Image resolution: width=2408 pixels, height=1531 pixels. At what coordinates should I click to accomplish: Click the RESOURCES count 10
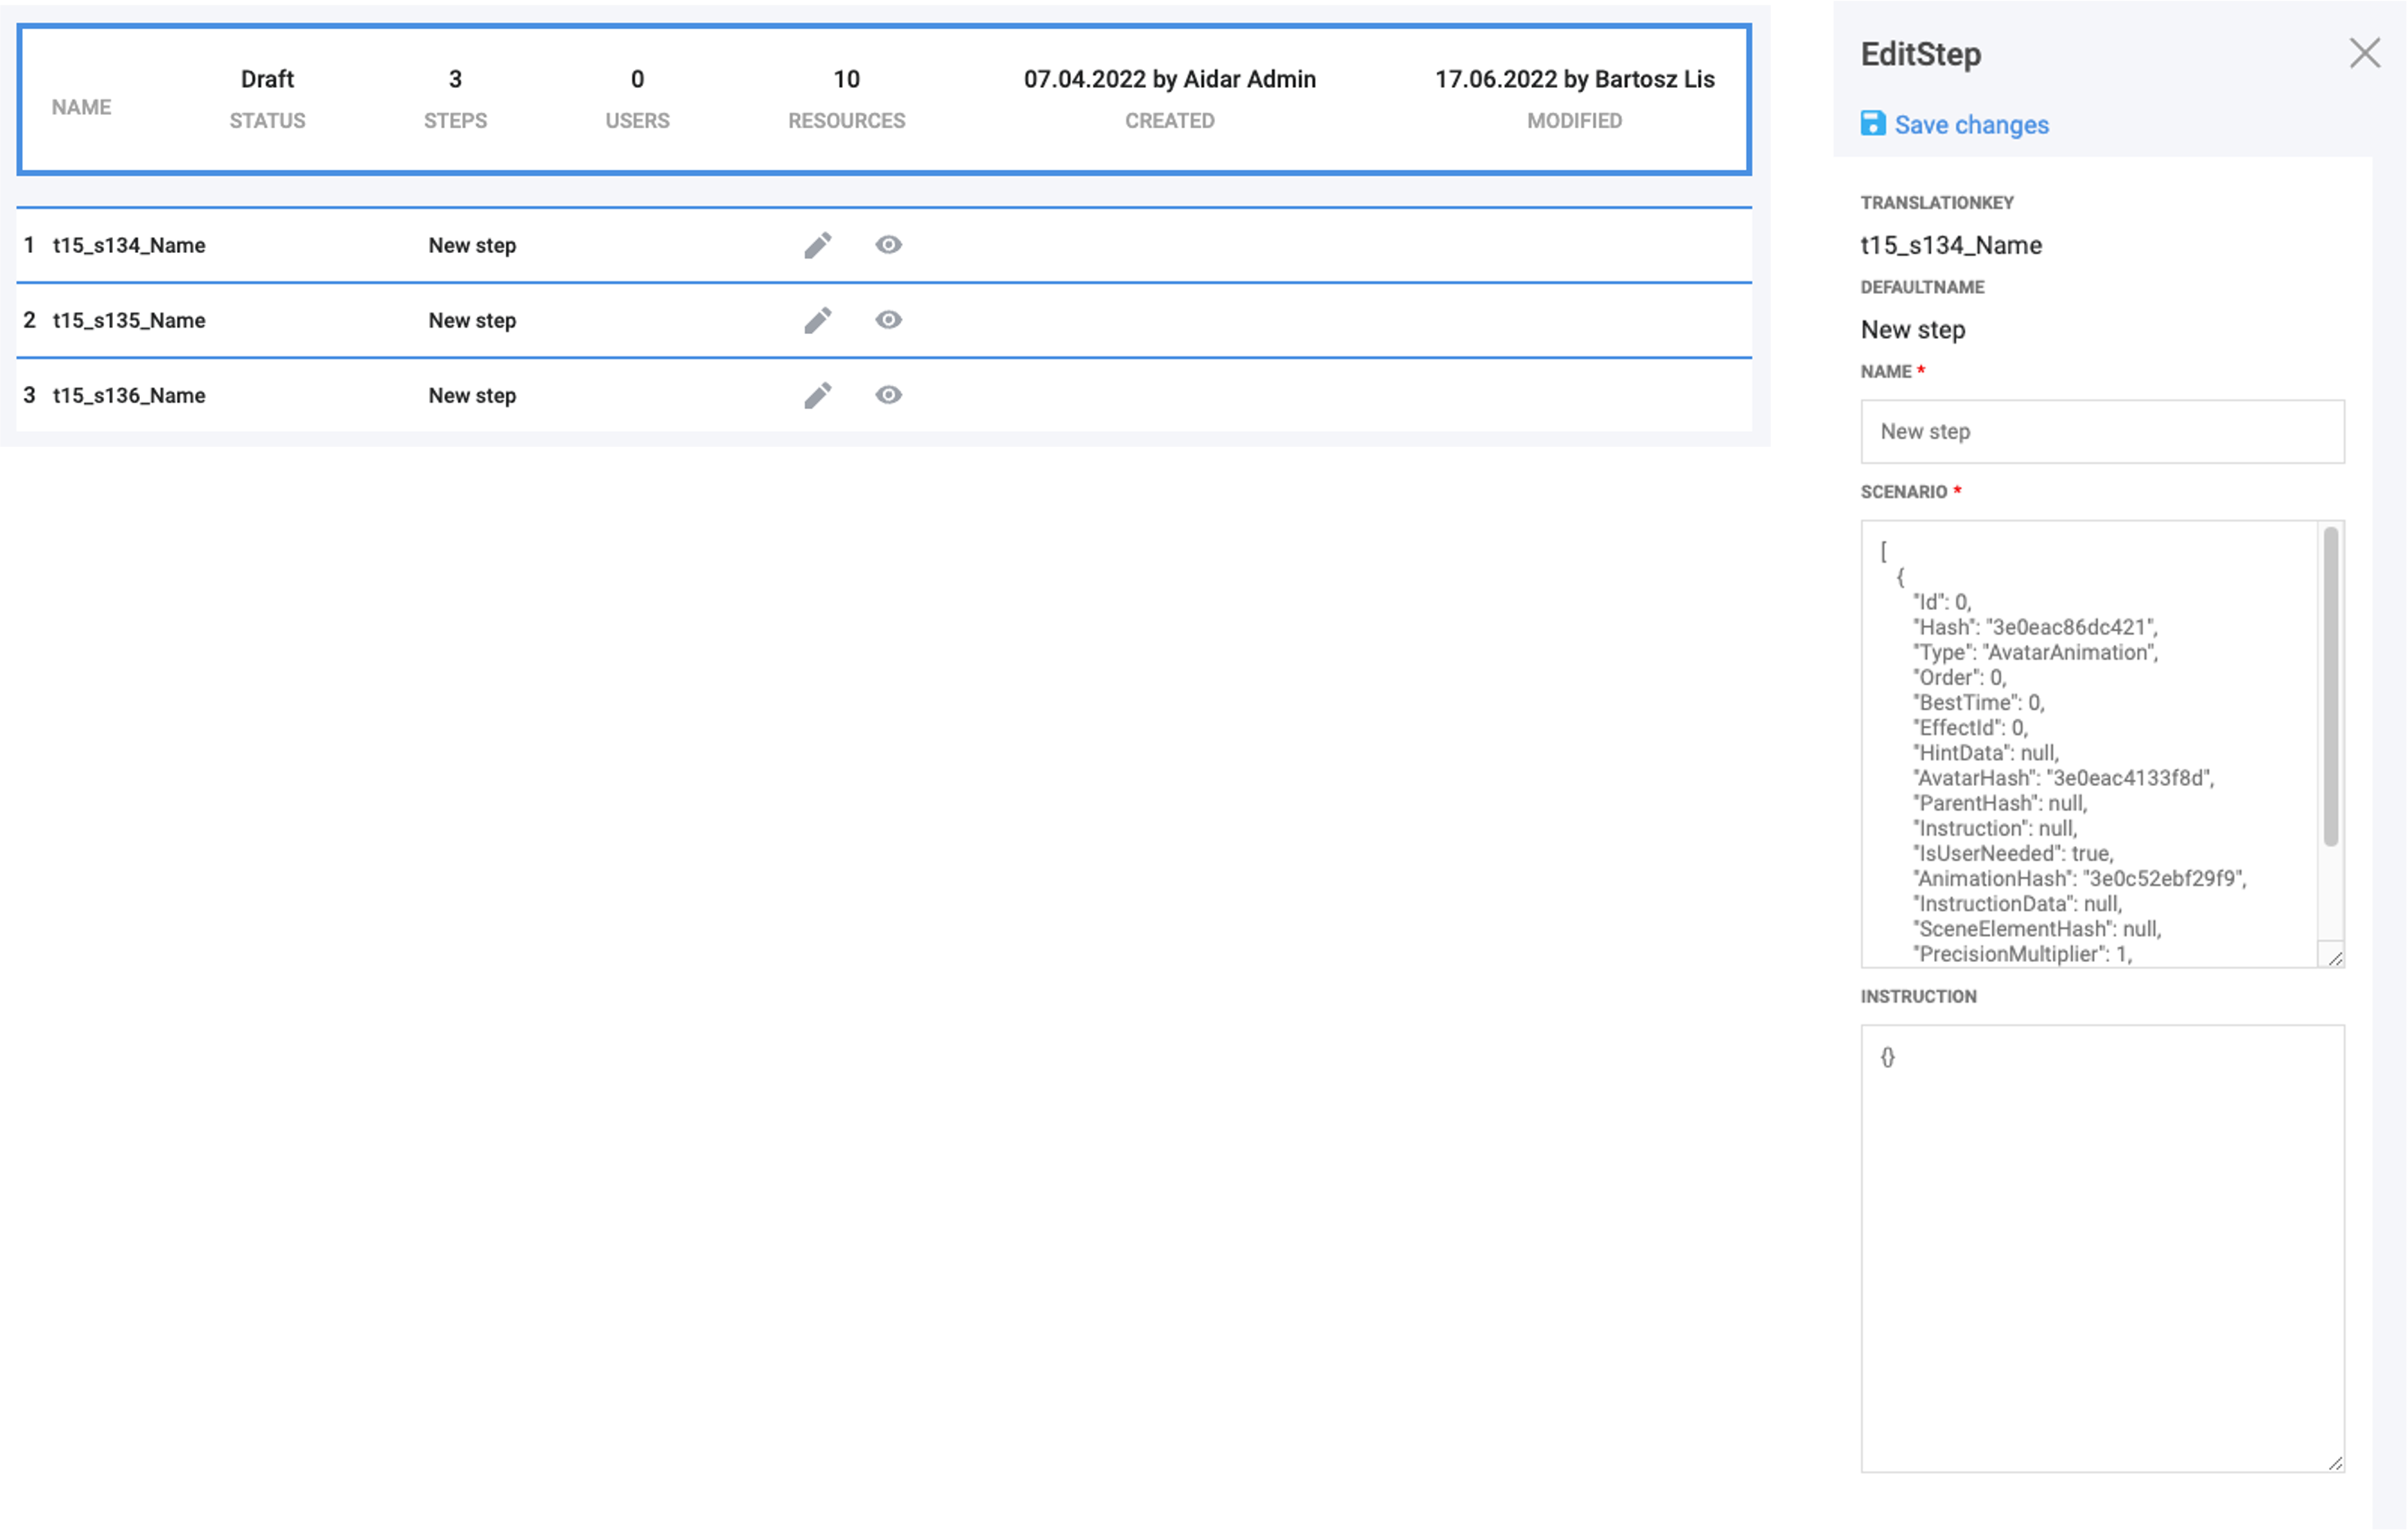846,79
